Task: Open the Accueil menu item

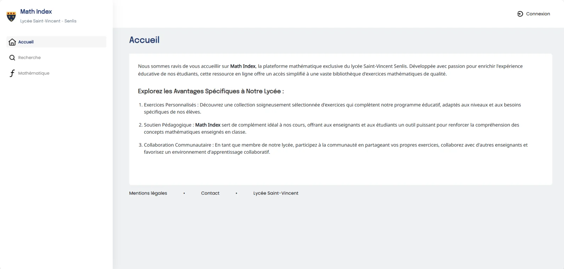Action: pyautogui.click(x=56, y=42)
